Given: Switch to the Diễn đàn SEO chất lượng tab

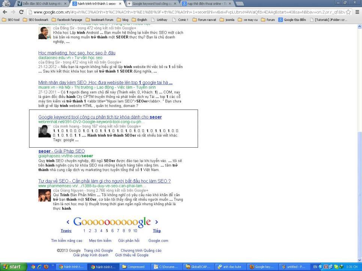Looking at the screenshot, I should [42, 3].
